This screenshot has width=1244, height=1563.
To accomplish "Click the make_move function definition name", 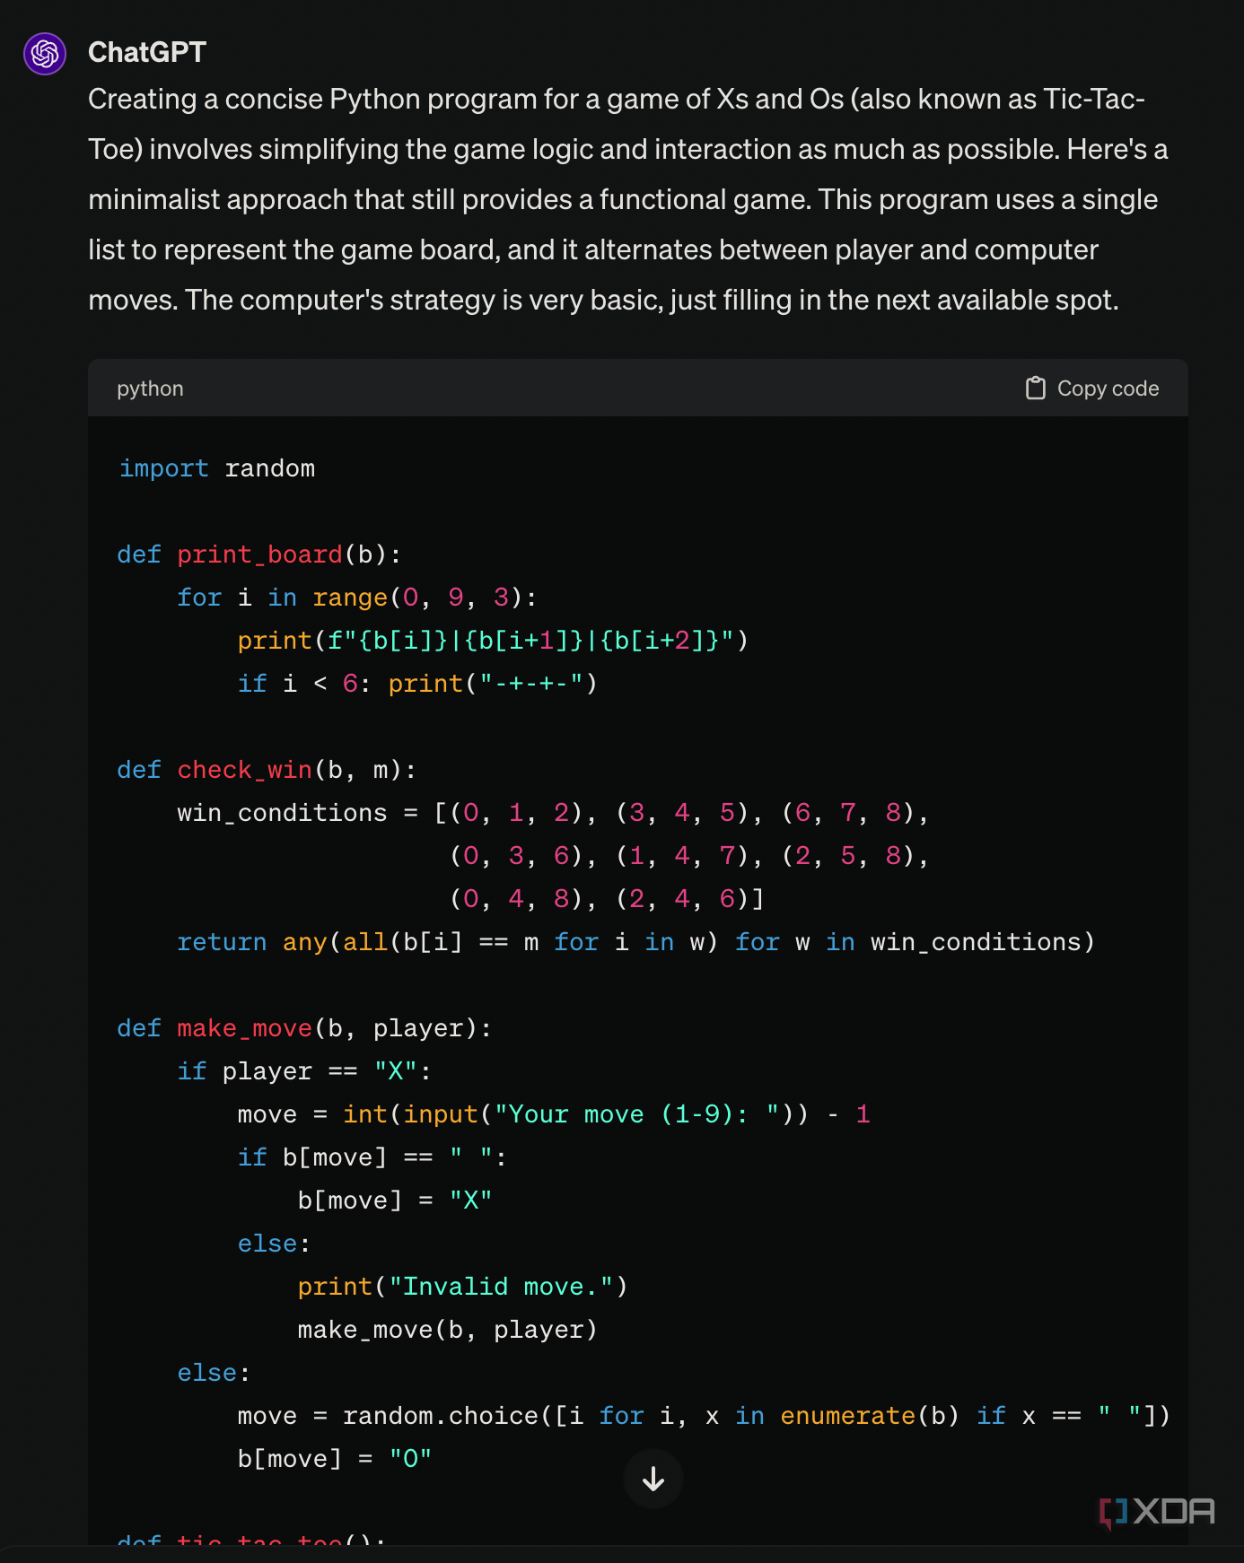I will tap(244, 1028).
